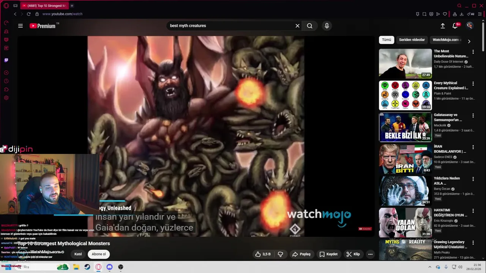Open Opera downloads icon
Image resolution: width=486 pixels, height=273 pixels.
tap(462, 14)
